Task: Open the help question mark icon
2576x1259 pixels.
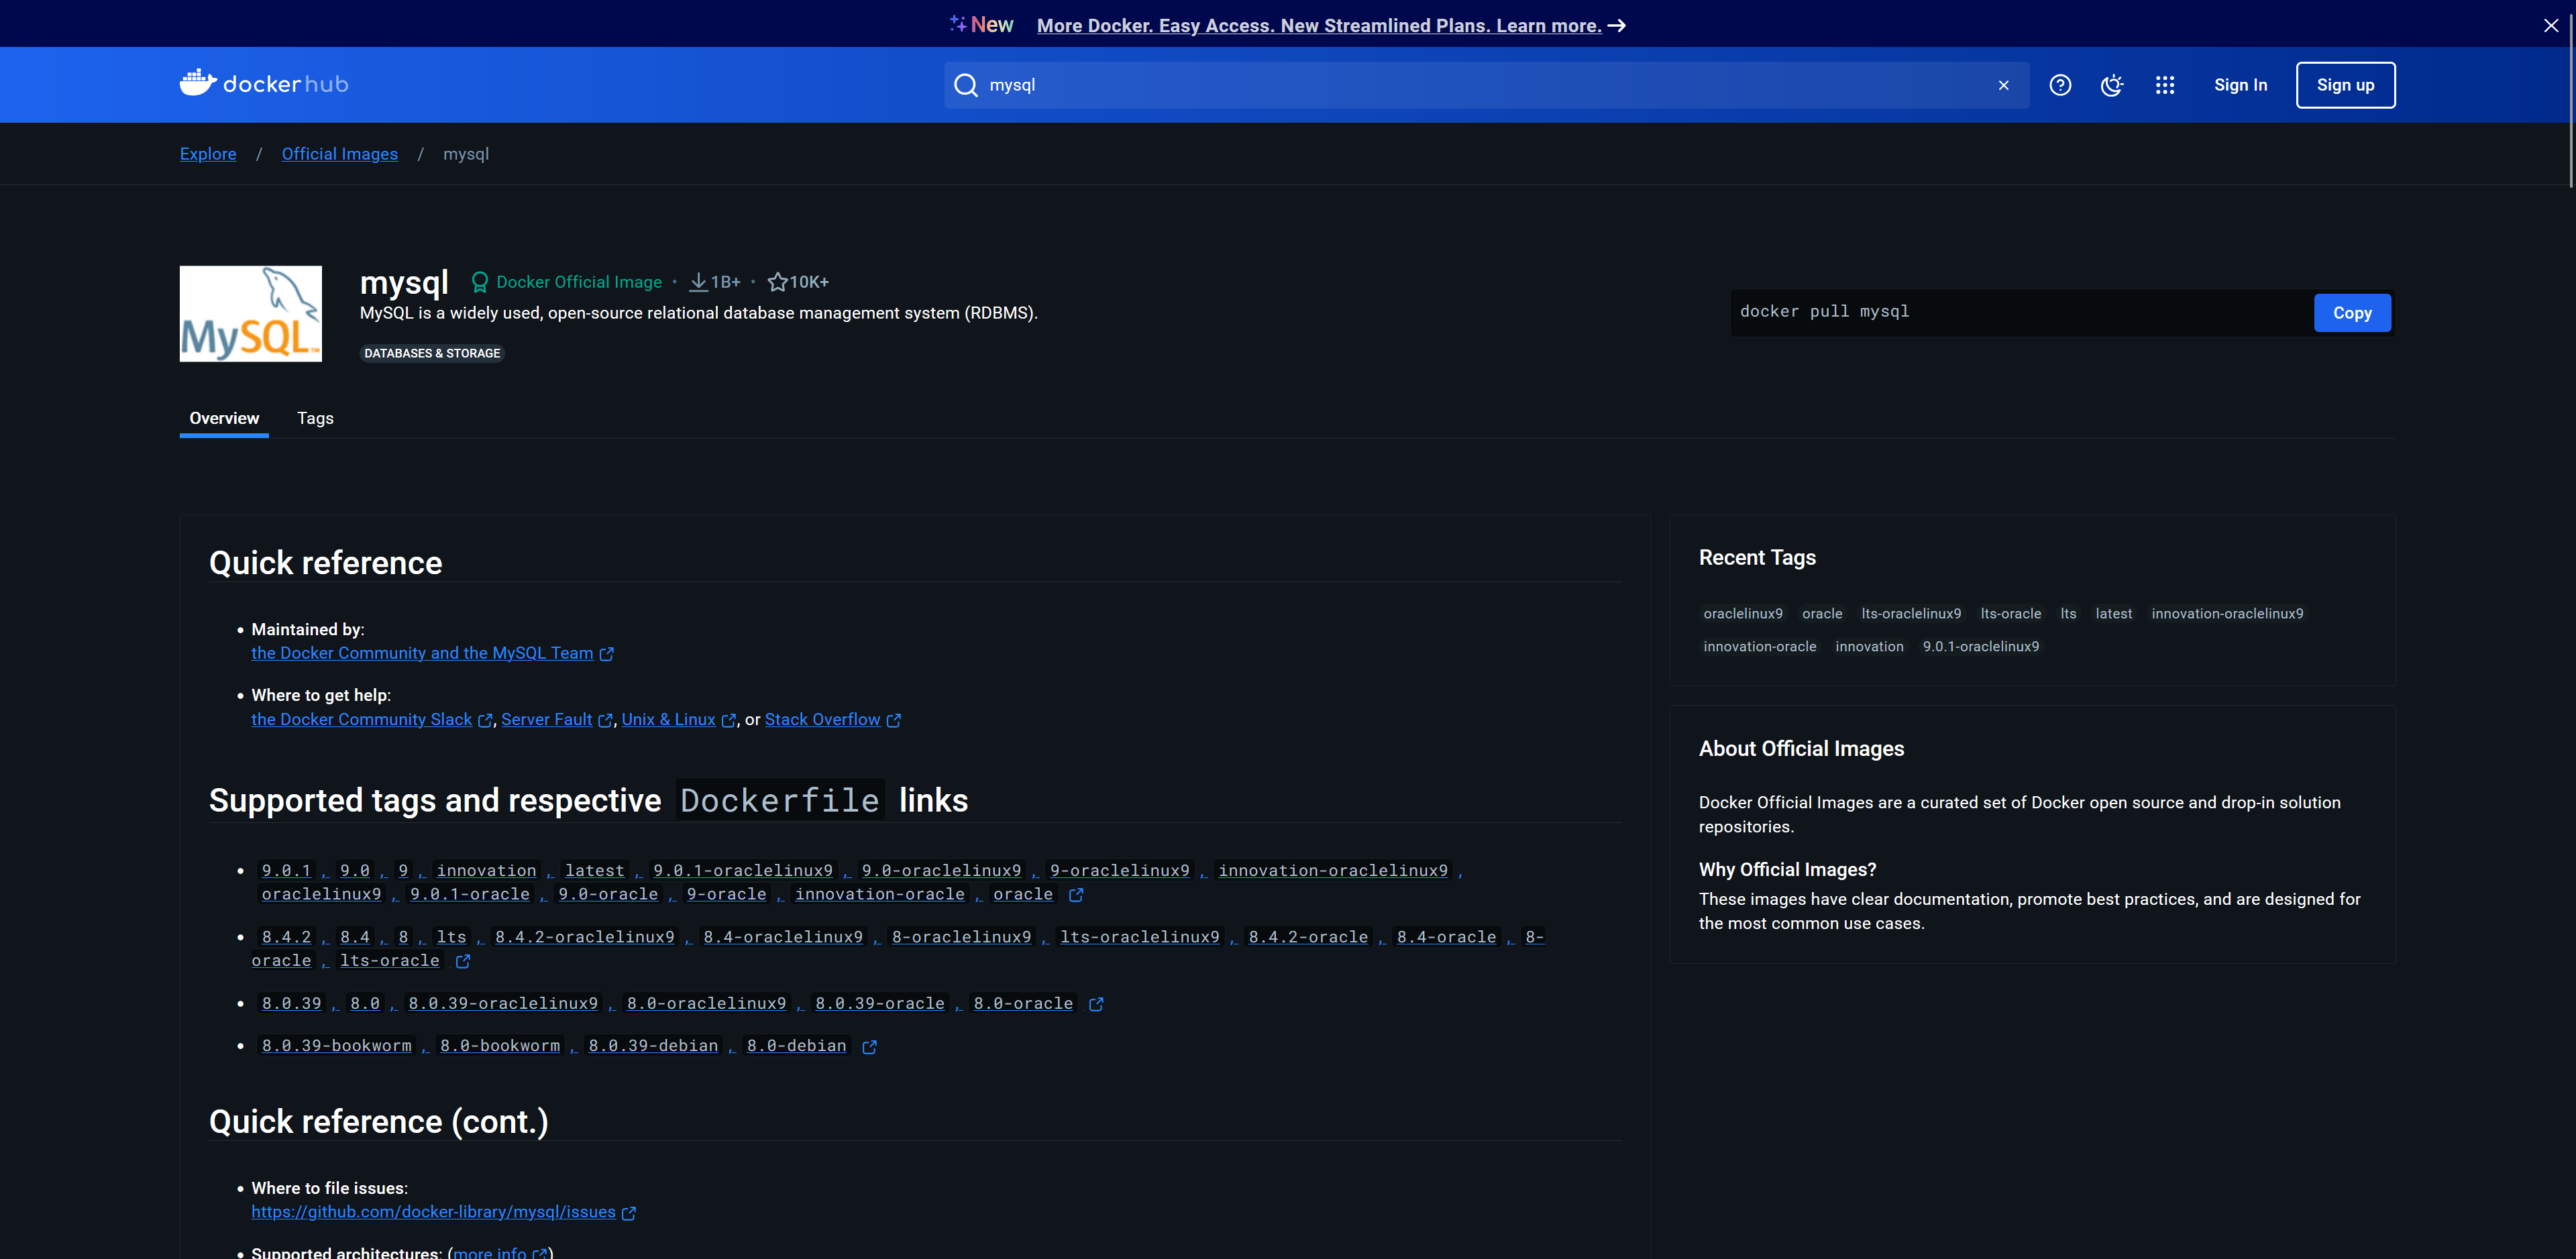Action: [2060, 85]
